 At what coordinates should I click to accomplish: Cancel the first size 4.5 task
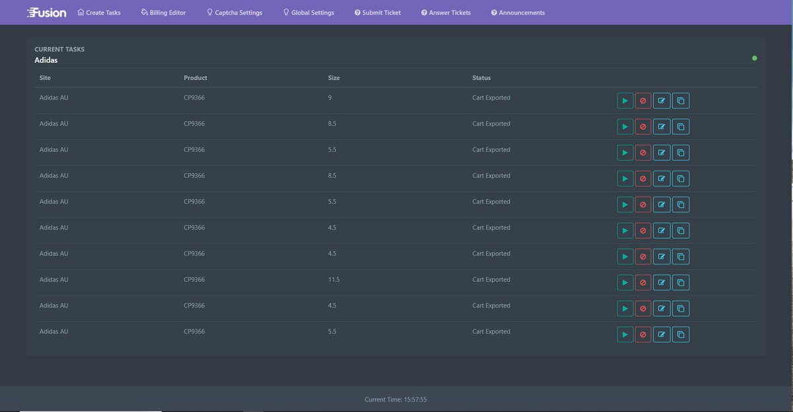click(x=642, y=230)
